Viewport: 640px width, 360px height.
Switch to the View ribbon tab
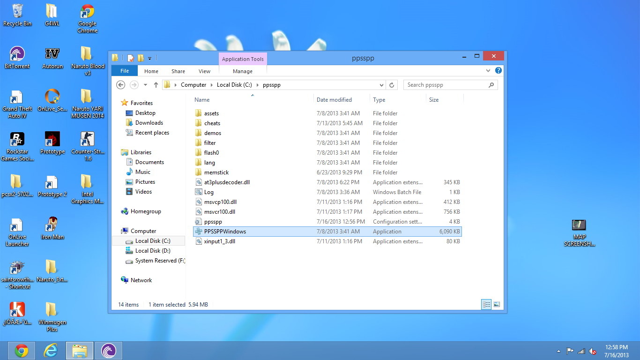click(x=204, y=71)
